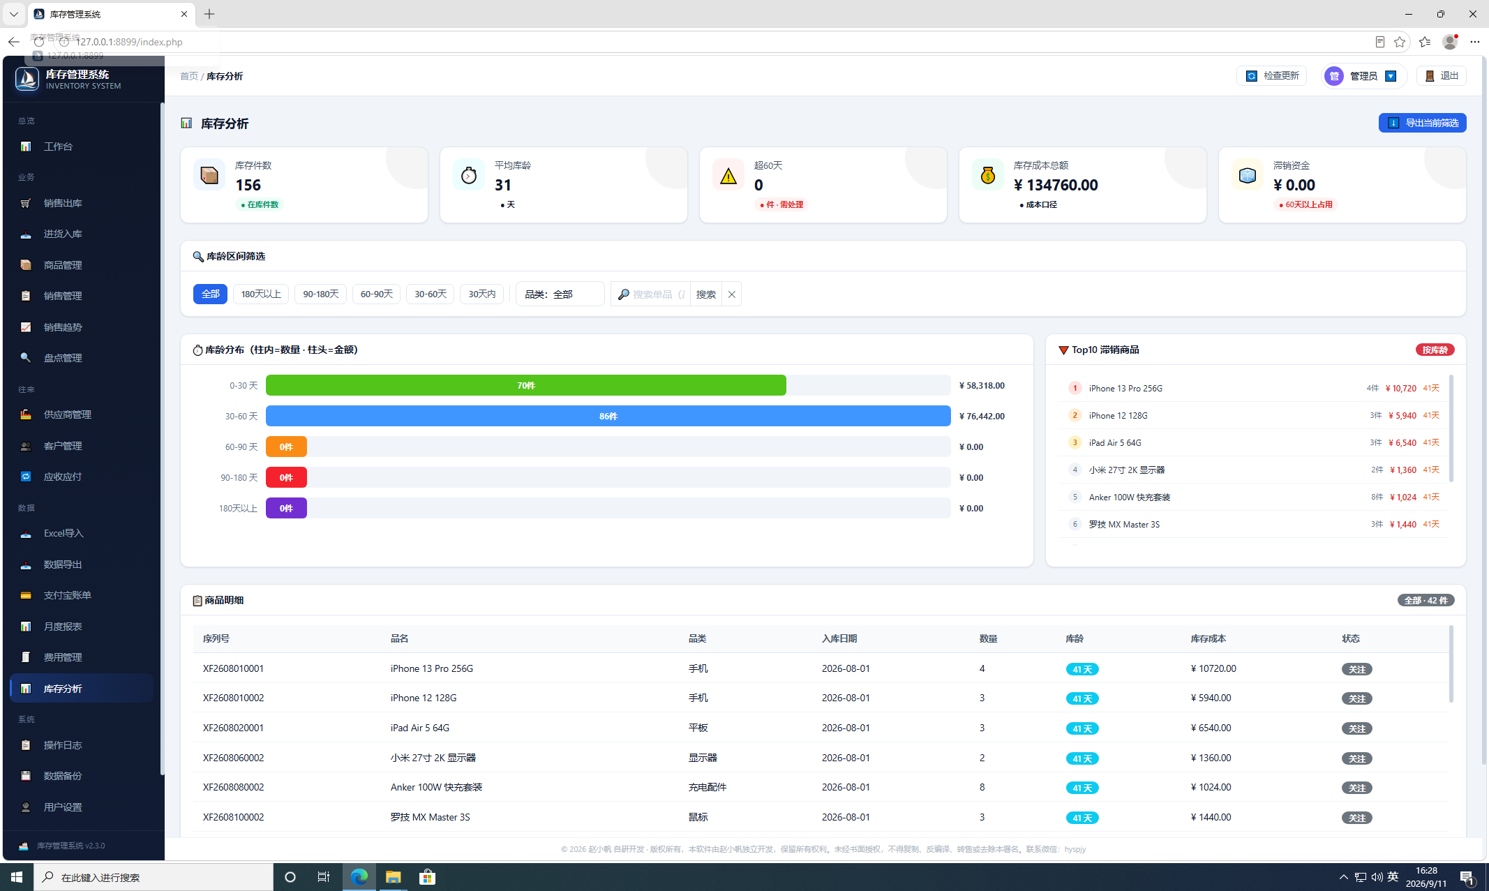Click the 费用管理 icon

tap(26, 657)
